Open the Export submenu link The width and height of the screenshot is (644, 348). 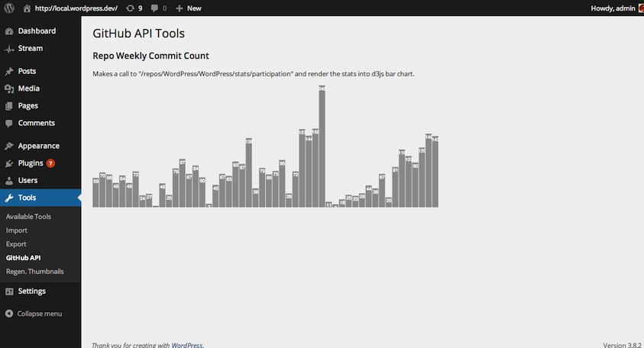click(16, 244)
